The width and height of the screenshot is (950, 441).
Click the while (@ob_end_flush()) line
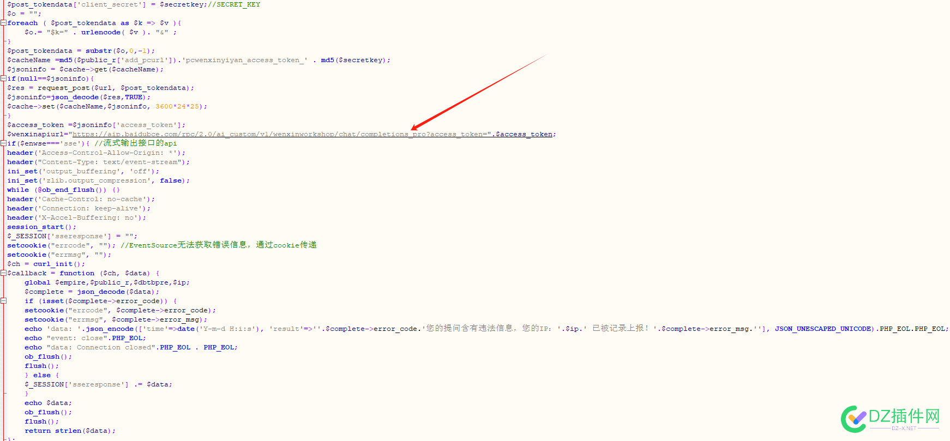(63, 190)
